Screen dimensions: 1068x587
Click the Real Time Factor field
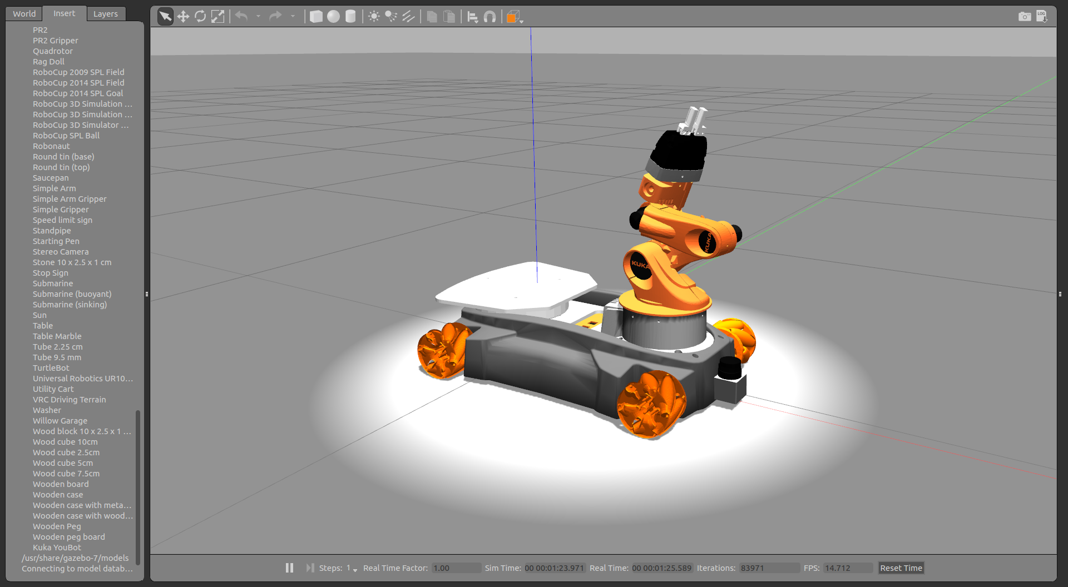click(x=456, y=568)
